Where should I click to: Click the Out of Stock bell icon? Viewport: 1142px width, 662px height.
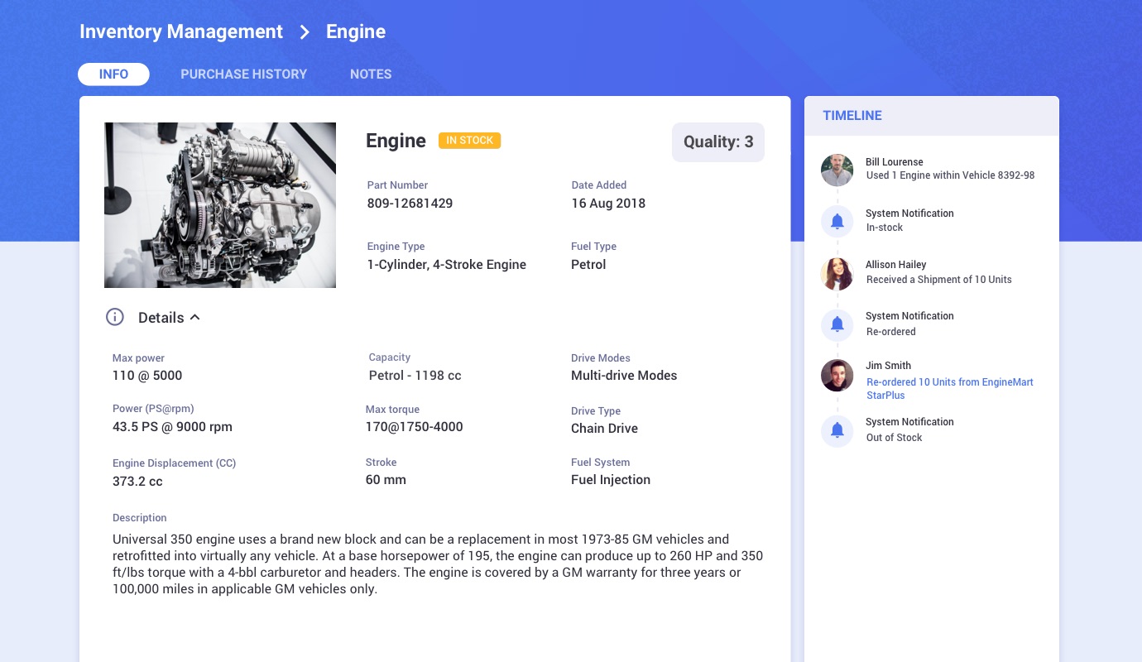tap(837, 430)
